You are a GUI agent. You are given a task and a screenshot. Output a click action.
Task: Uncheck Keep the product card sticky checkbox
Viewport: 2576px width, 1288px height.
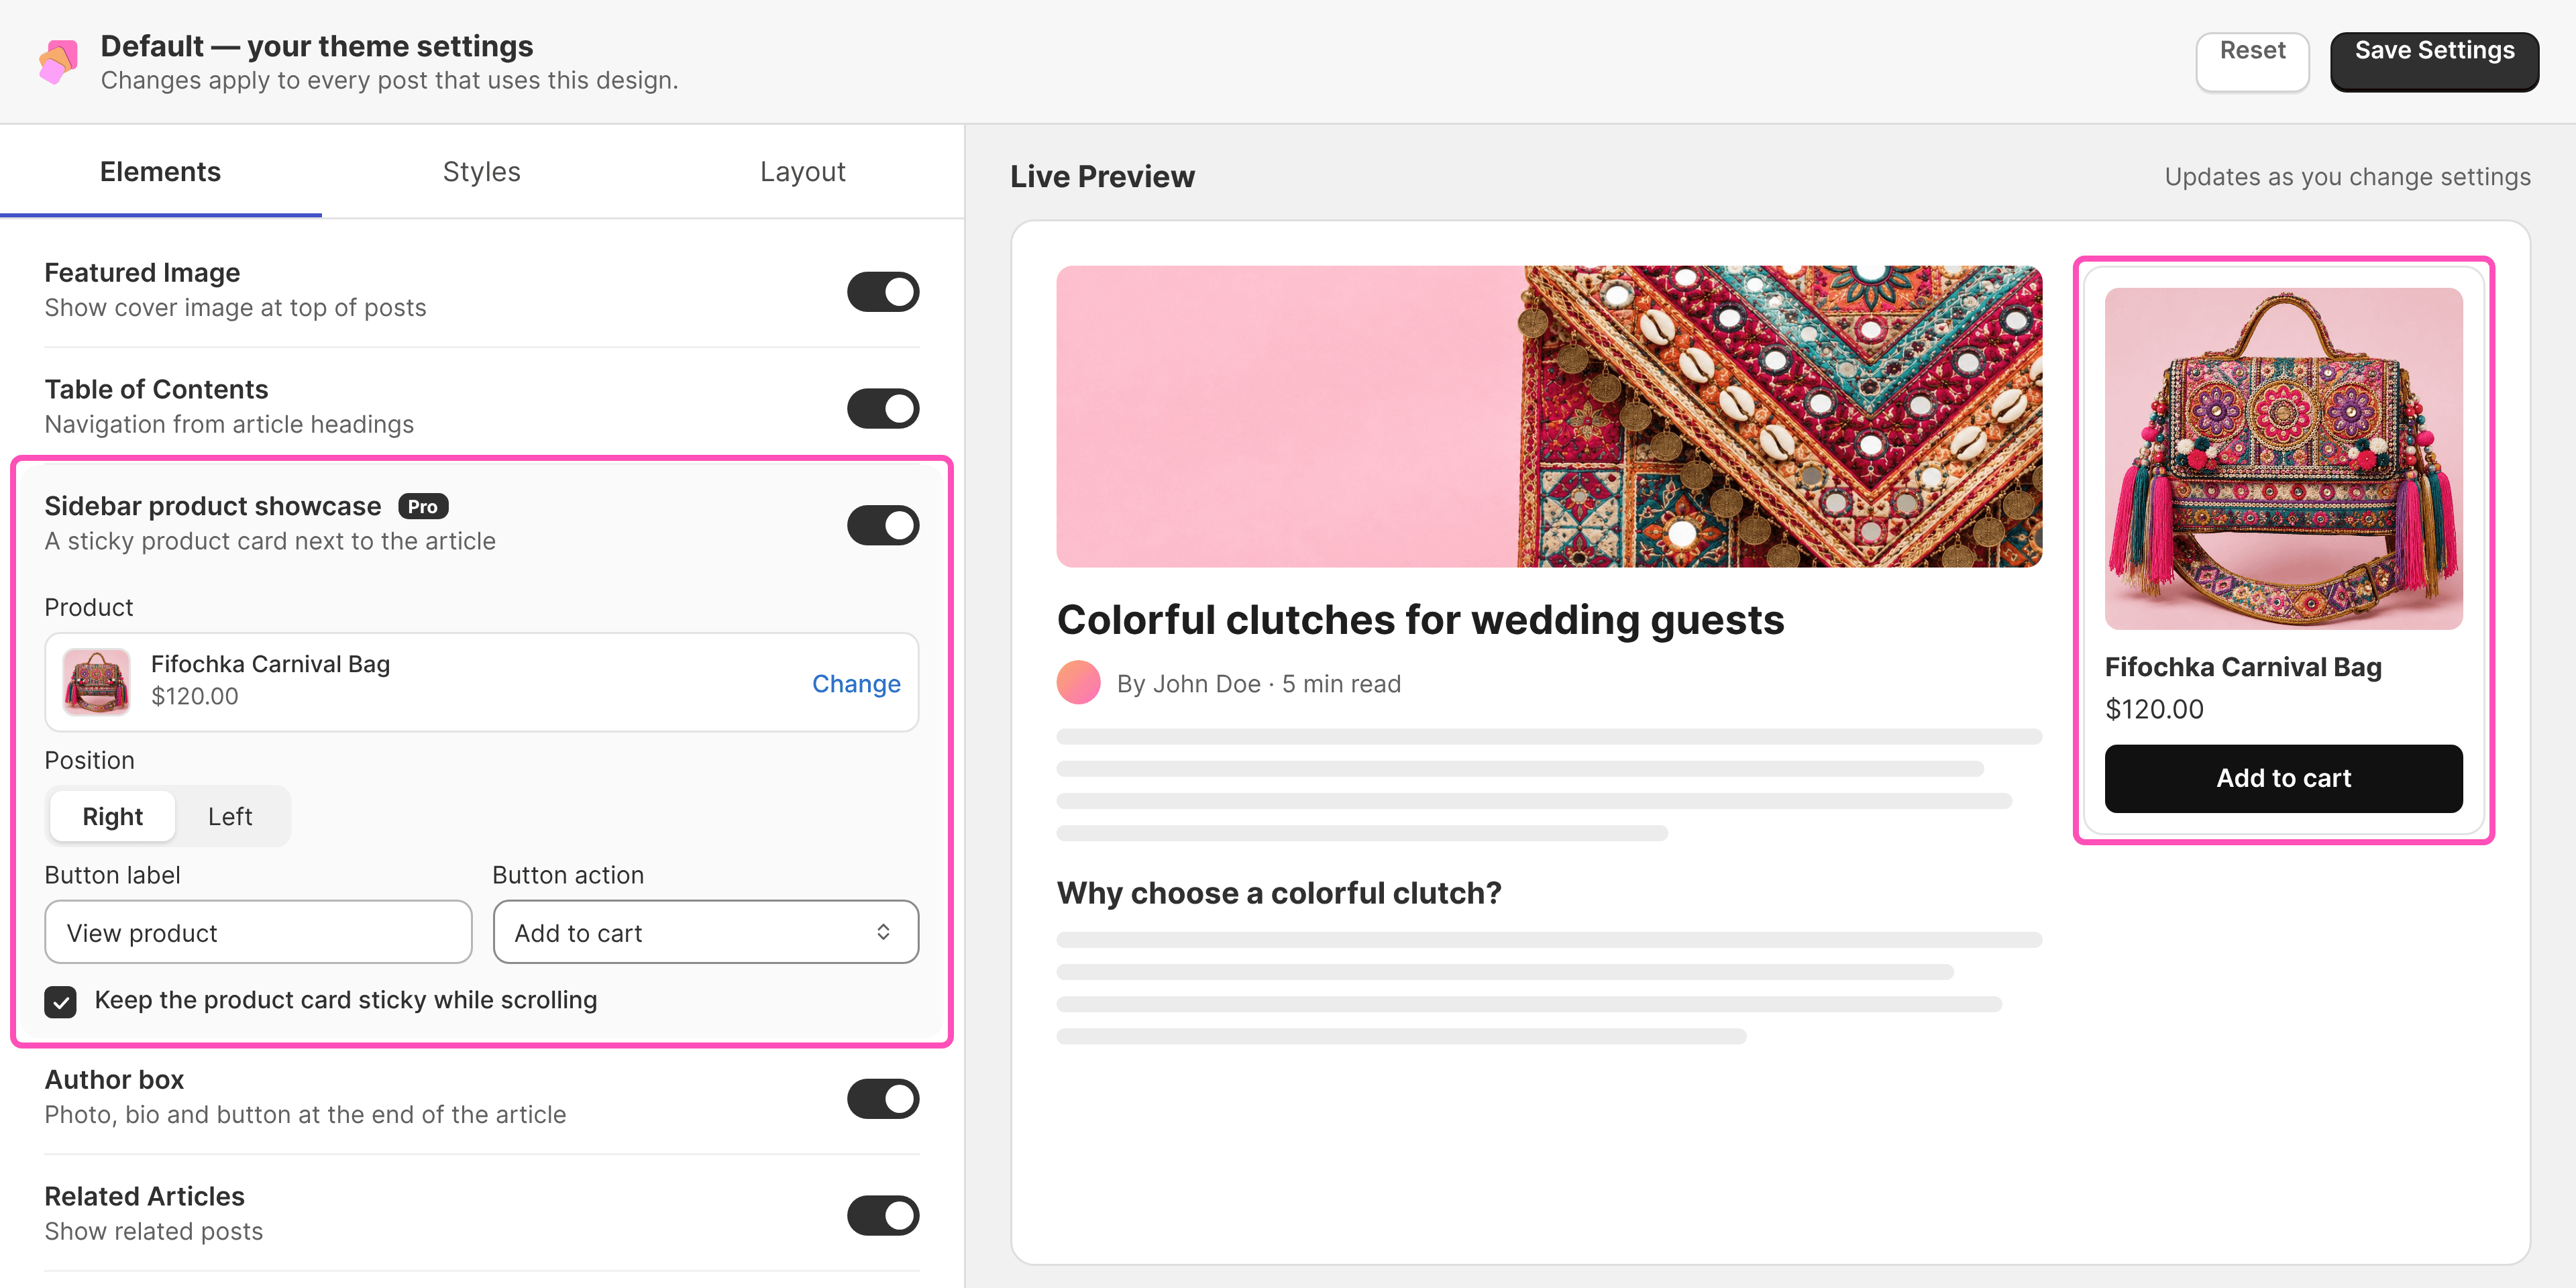(x=61, y=1001)
